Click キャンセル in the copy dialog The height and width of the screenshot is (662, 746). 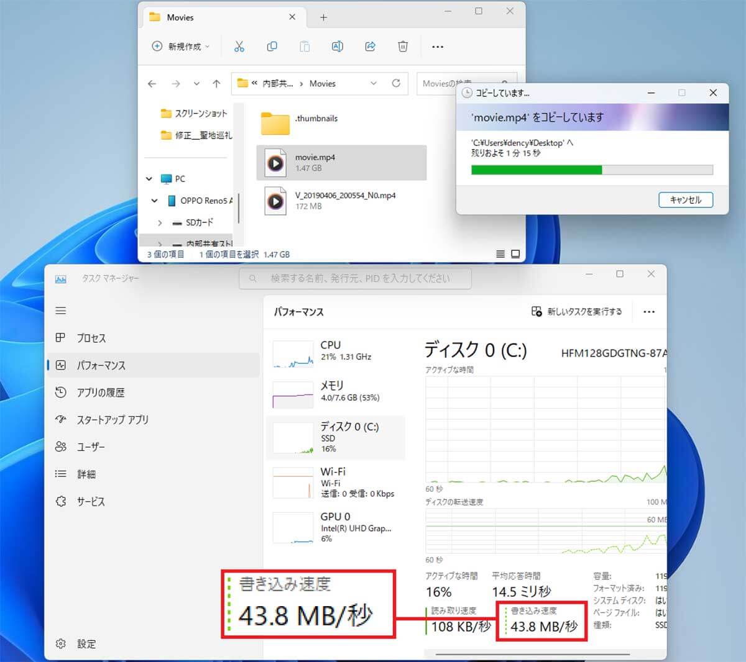(x=686, y=199)
